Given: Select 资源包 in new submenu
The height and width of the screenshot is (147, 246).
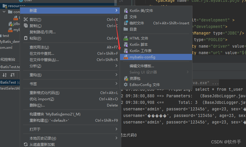Looking at the screenshot, I should click(x=156, y=78).
